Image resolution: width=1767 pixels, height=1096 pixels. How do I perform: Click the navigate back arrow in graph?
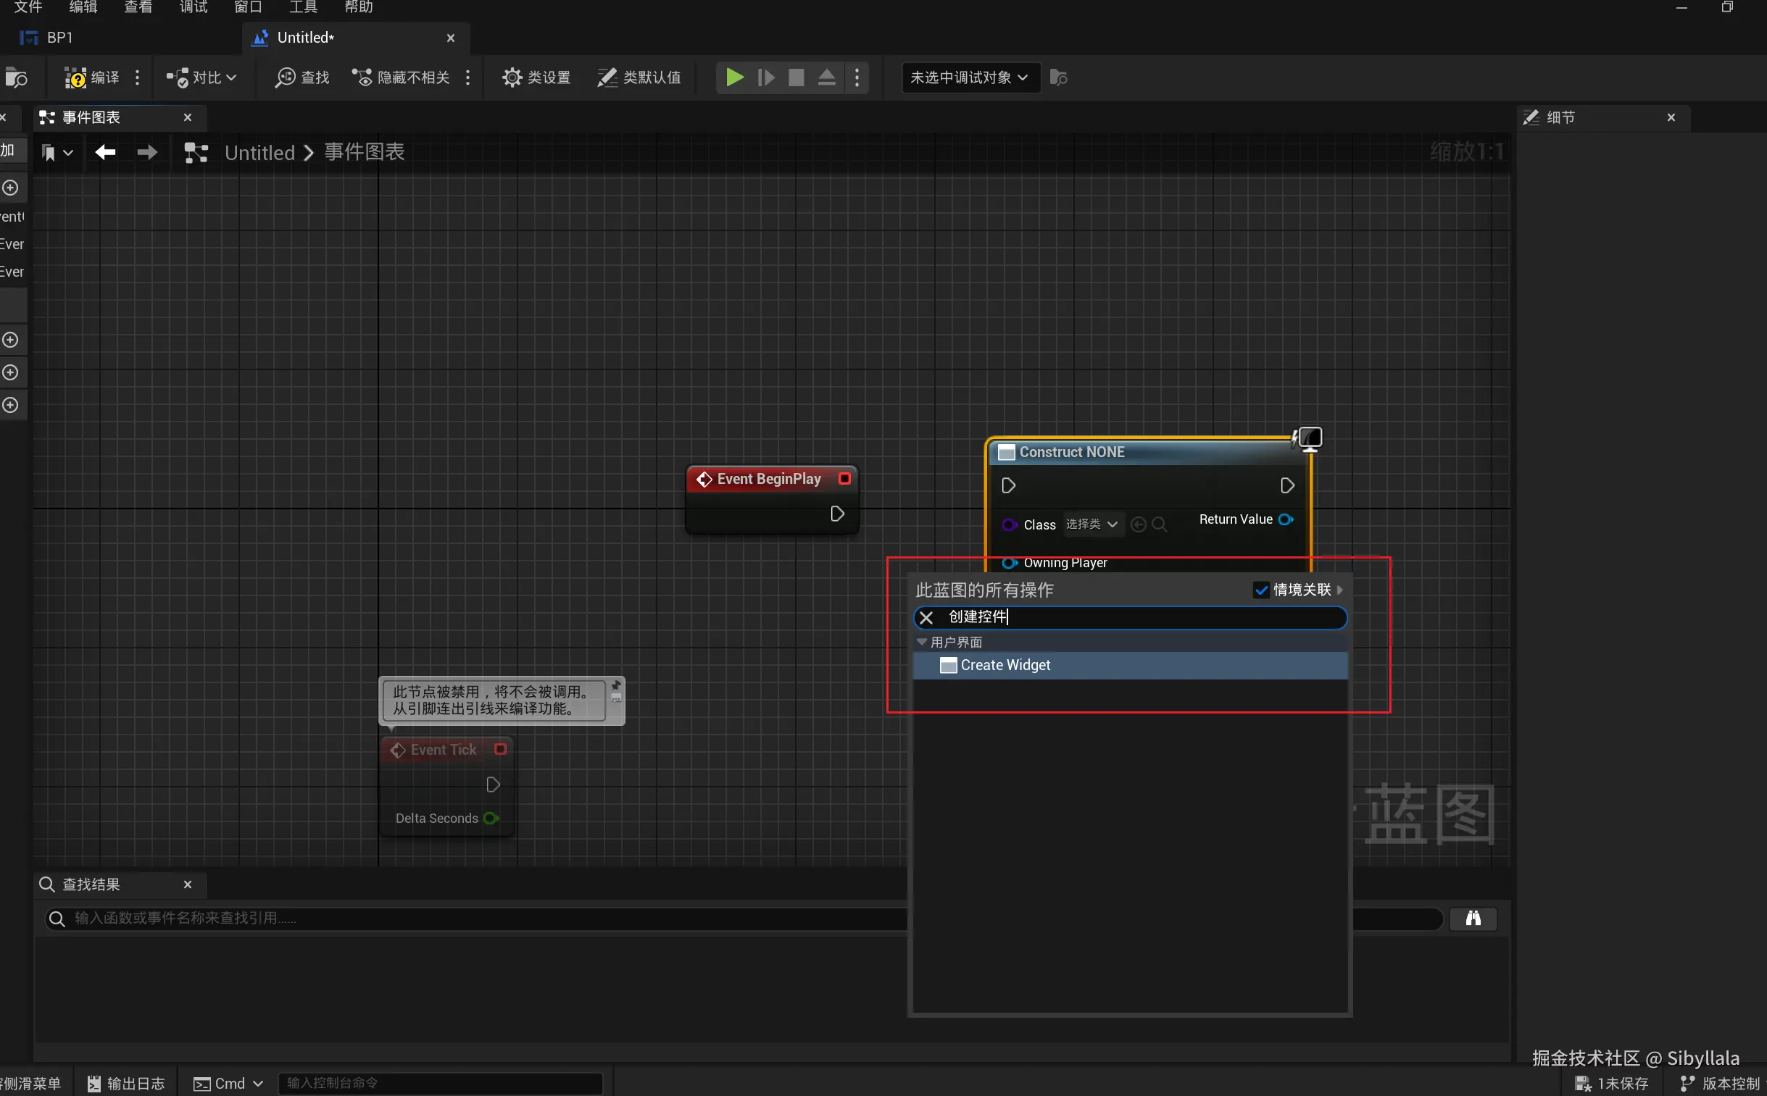[106, 152]
